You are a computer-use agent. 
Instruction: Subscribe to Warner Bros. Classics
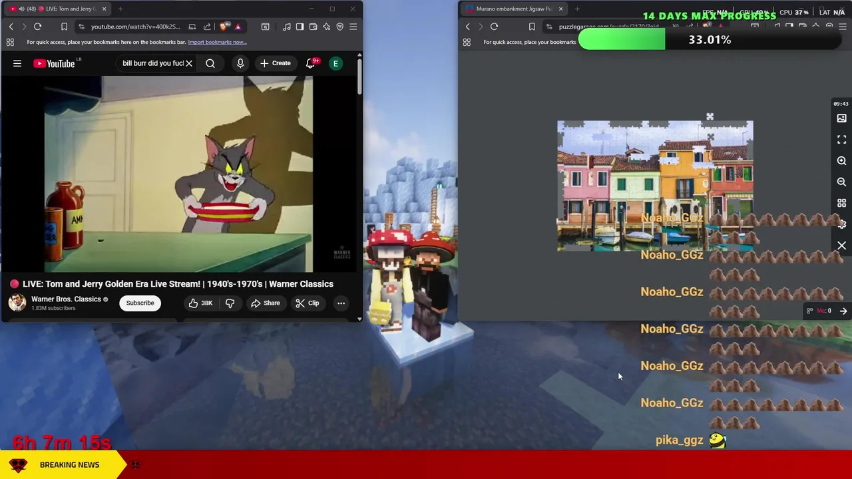pyautogui.click(x=140, y=303)
